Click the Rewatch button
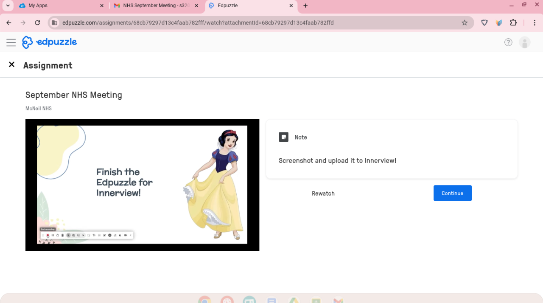This screenshot has height=303, width=543. point(323,193)
